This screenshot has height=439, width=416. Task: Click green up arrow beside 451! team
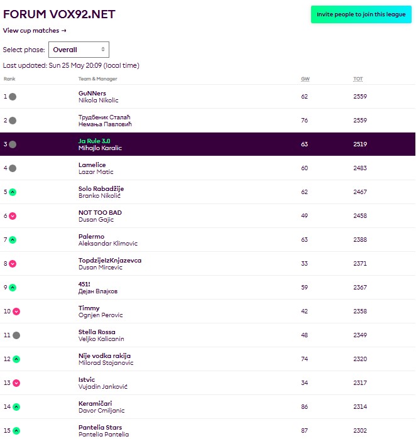(13, 288)
